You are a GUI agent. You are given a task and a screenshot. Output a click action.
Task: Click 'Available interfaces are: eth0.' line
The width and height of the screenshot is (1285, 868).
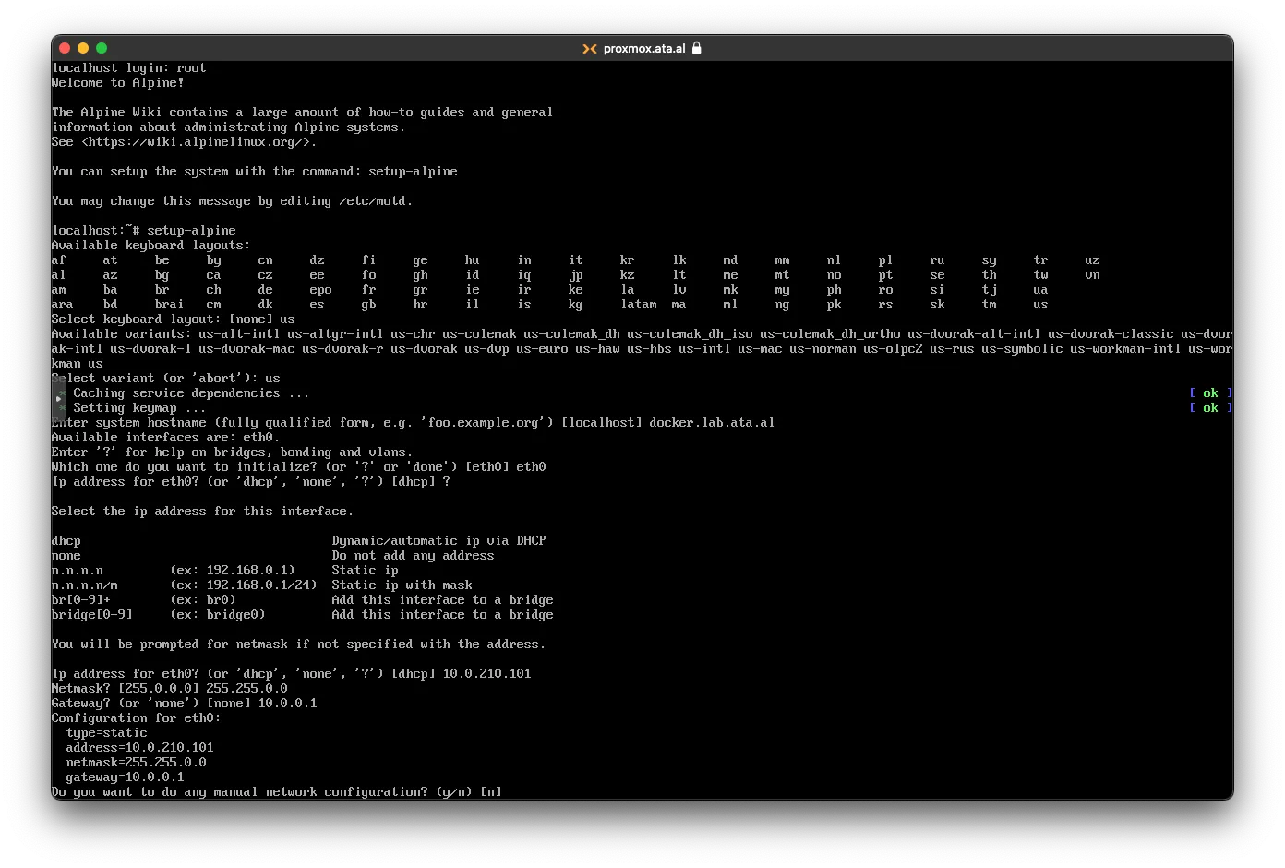coord(166,438)
